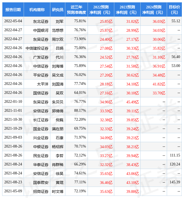
Task: Click target price 120.24
Action: point(175,164)
